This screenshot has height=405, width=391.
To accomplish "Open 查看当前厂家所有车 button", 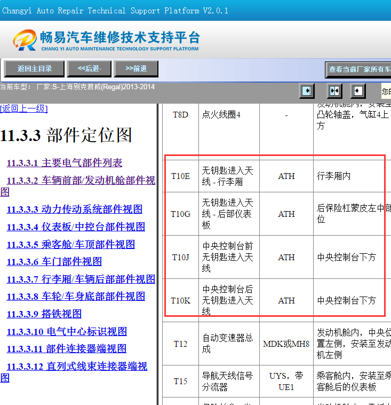I will [358, 69].
